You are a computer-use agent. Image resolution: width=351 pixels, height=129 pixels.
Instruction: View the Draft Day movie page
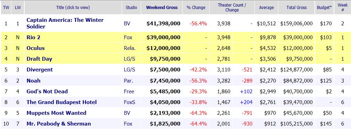coord(39,59)
